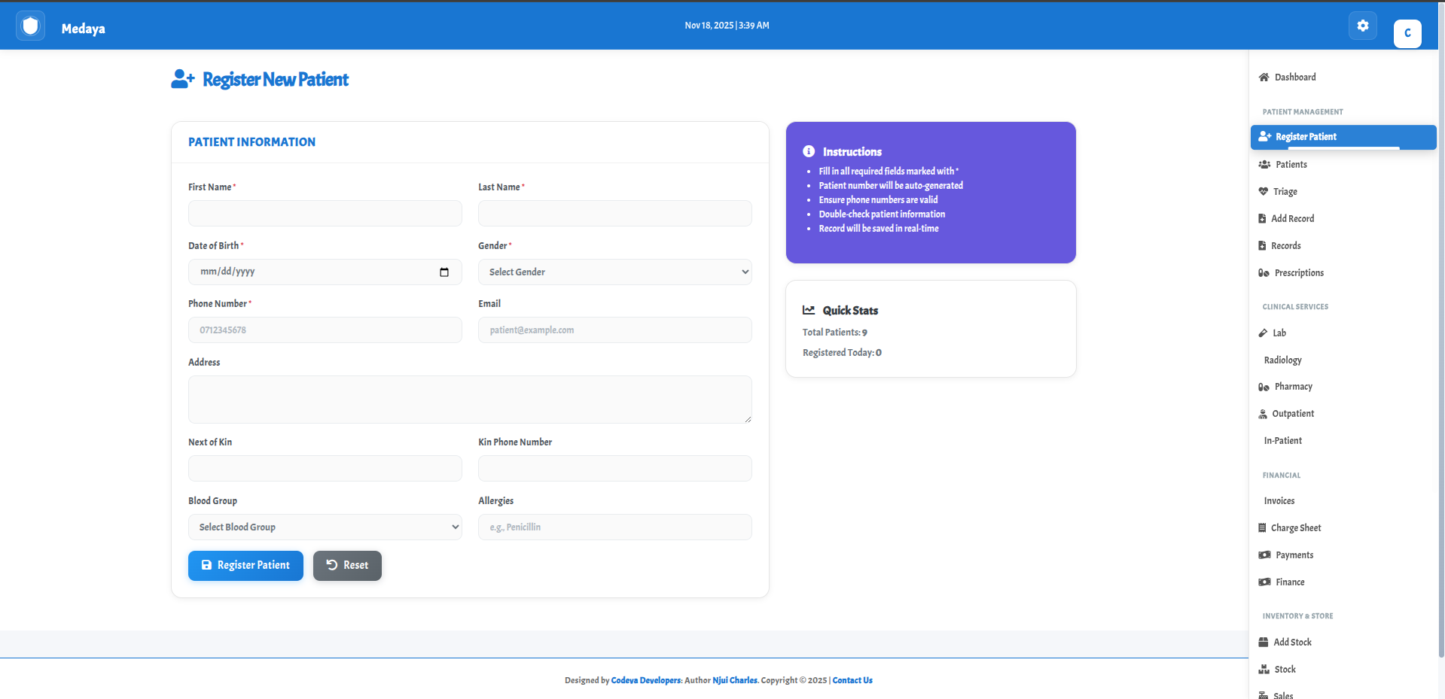Open the date picker calendar icon

coord(444,272)
